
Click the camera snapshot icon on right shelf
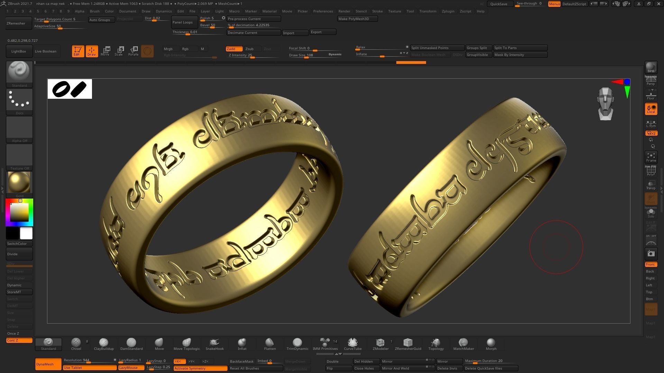(651, 254)
